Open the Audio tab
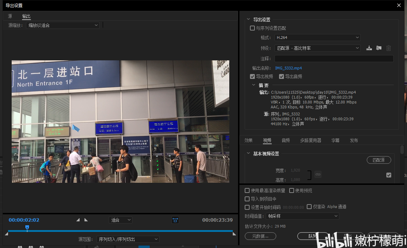Image resolution: width=407 pixels, height=248 pixels. (286, 140)
